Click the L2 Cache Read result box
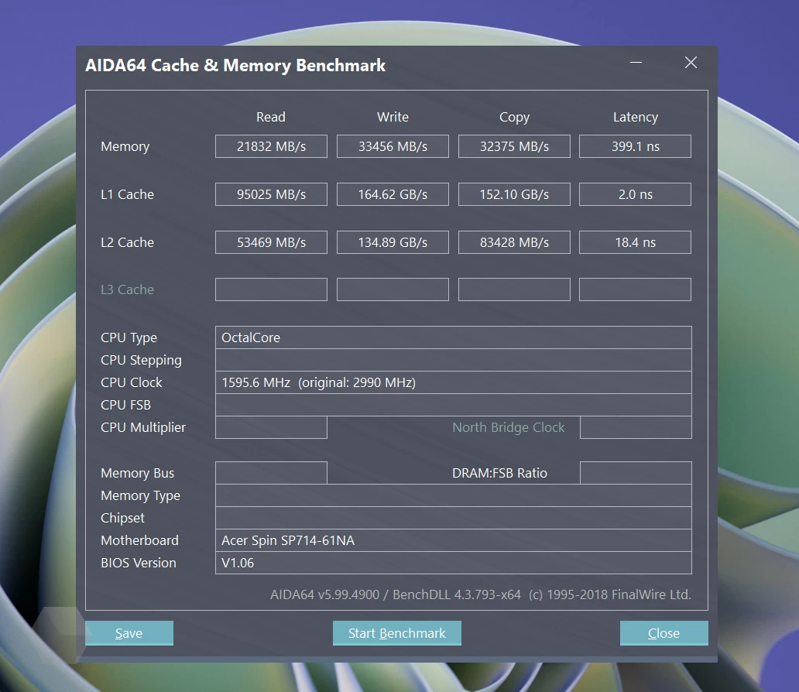 [x=271, y=242]
